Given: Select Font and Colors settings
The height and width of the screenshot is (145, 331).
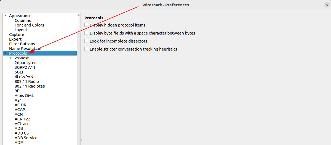Looking at the screenshot, I should tap(29, 25).
